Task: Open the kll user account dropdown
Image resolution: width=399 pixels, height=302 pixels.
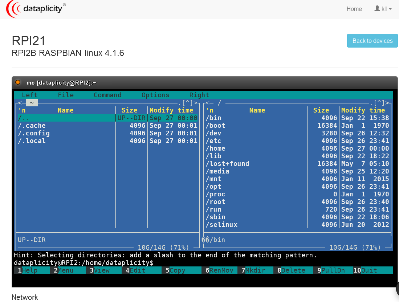Action: (383, 9)
